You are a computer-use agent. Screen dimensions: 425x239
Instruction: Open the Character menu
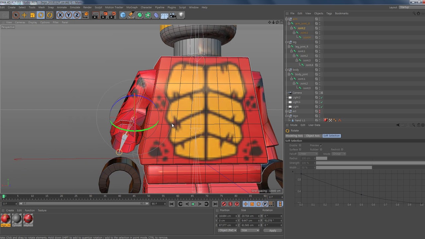pos(146,7)
